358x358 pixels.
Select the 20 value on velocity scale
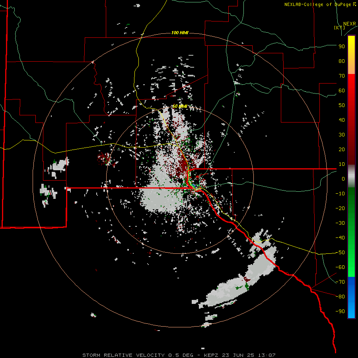[x=342, y=149]
